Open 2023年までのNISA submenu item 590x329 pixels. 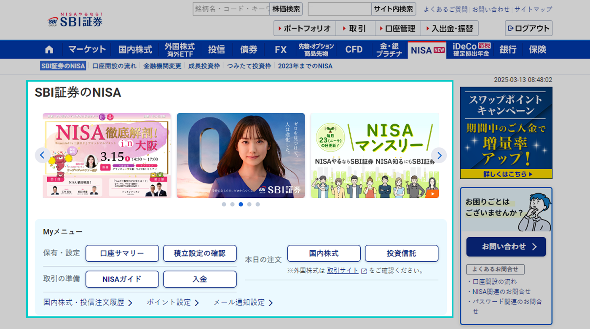(305, 66)
